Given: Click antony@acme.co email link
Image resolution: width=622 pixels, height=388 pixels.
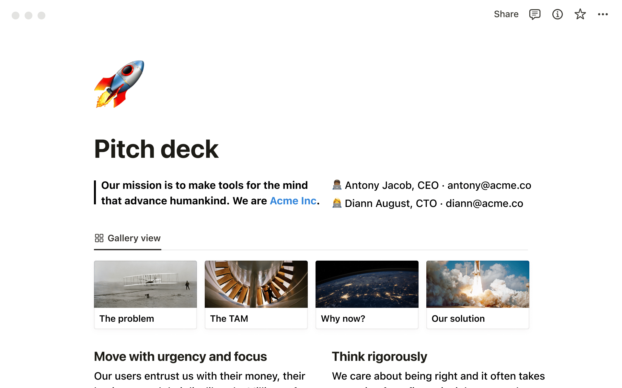Looking at the screenshot, I should pyautogui.click(x=489, y=185).
